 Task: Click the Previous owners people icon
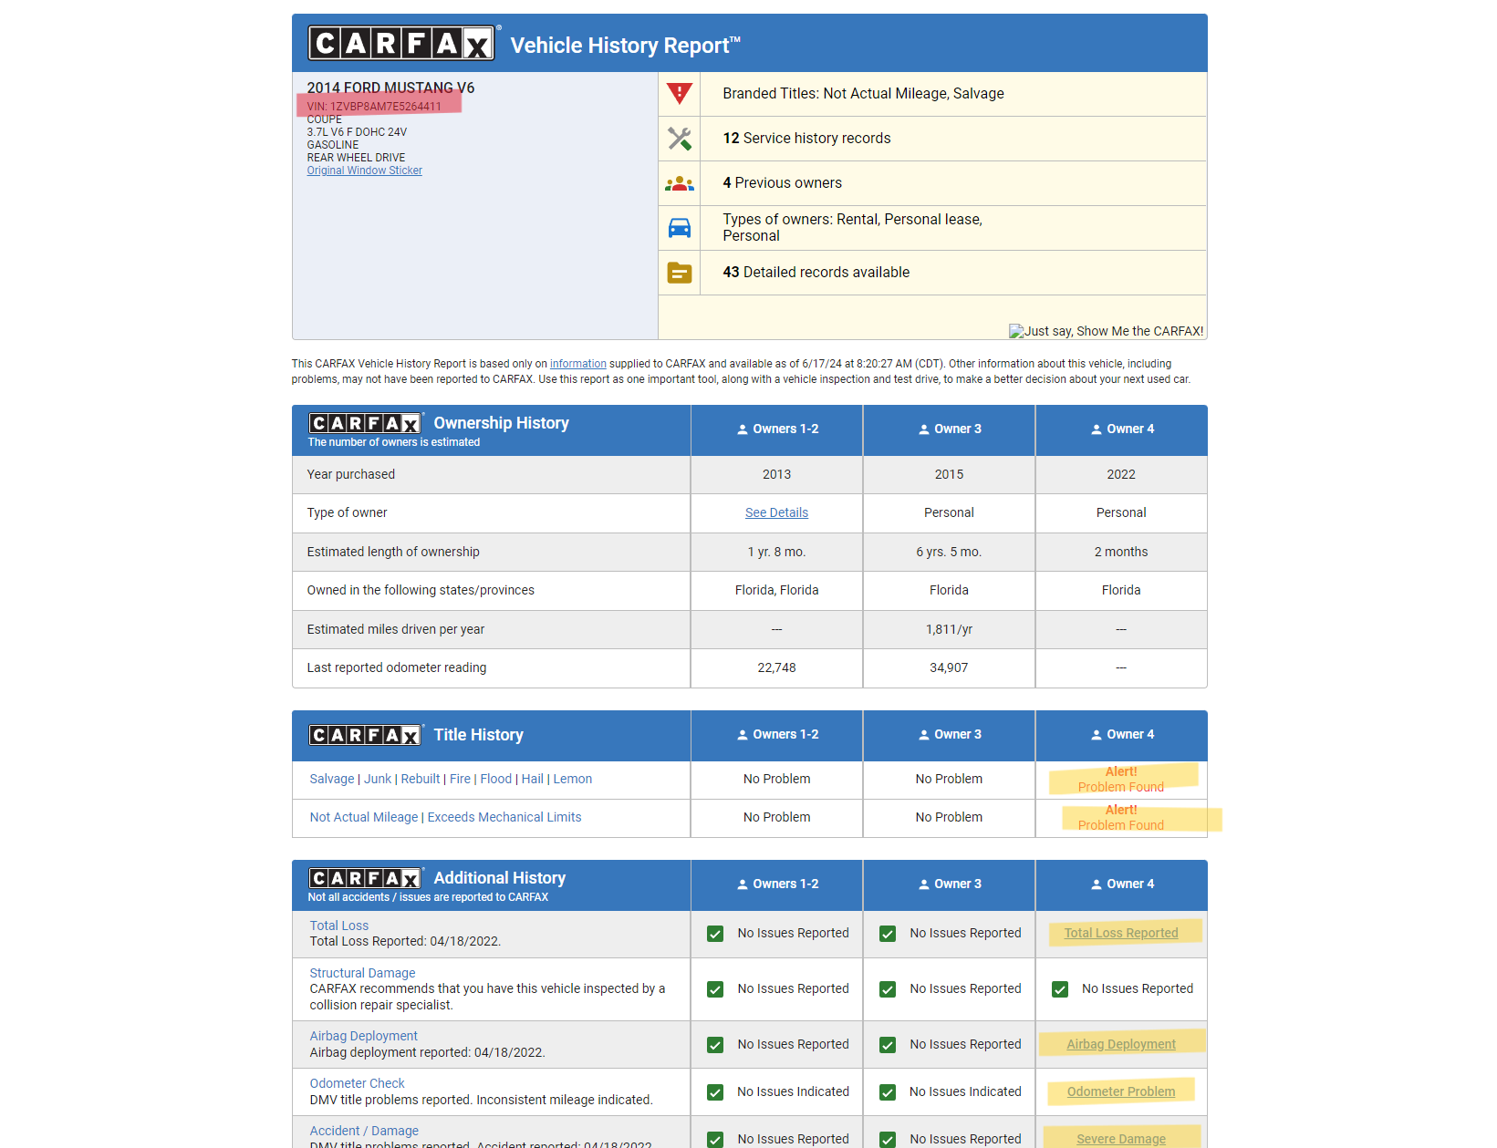point(680,183)
